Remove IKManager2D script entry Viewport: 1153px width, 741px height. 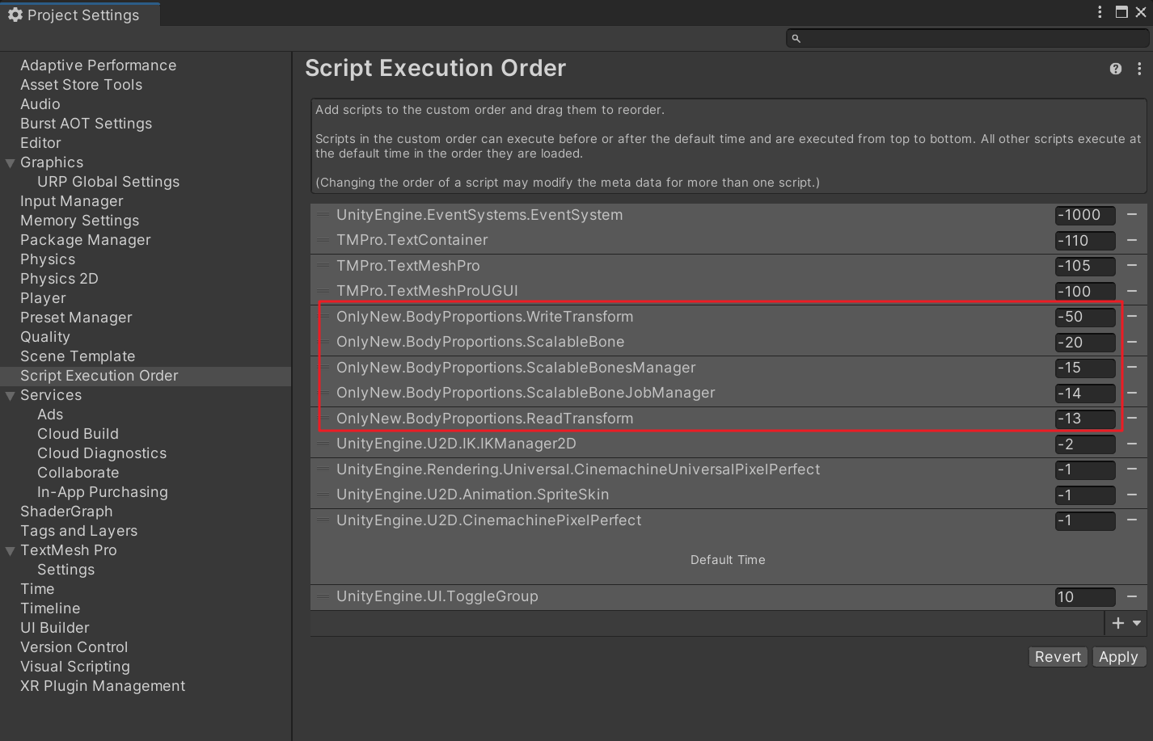(x=1132, y=444)
